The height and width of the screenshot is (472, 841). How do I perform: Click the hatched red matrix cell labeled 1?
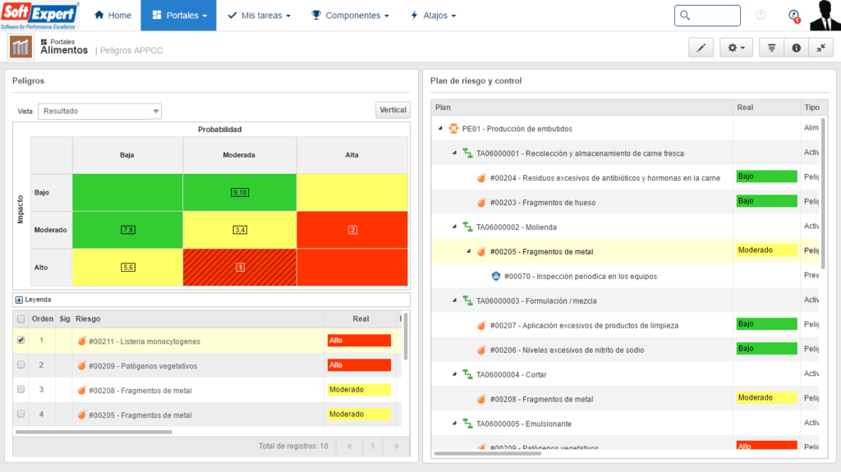tap(240, 268)
